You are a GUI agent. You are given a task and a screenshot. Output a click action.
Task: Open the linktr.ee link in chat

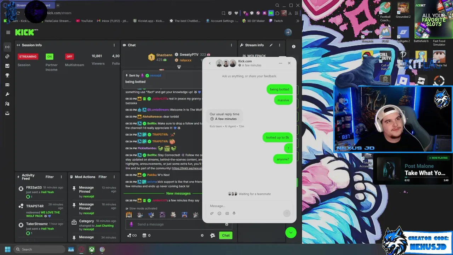187,168
